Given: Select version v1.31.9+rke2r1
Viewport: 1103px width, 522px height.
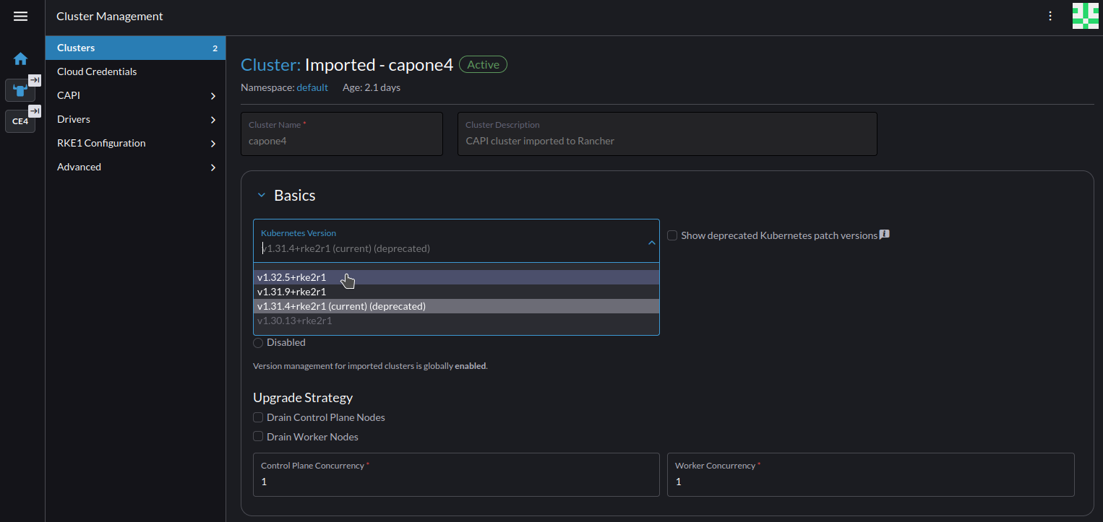Looking at the screenshot, I should point(456,292).
